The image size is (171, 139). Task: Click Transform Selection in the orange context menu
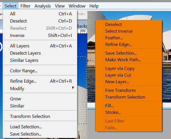[129, 97]
